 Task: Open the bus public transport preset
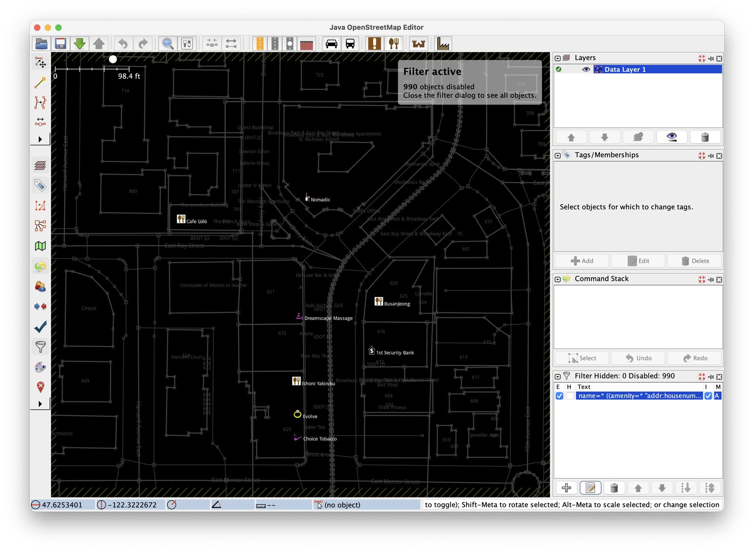pos(350,44)
